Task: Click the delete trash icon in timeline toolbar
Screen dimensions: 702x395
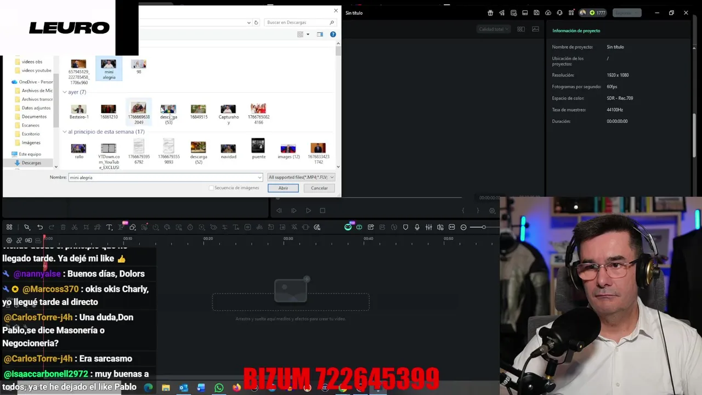Action: tap(63, 227)
